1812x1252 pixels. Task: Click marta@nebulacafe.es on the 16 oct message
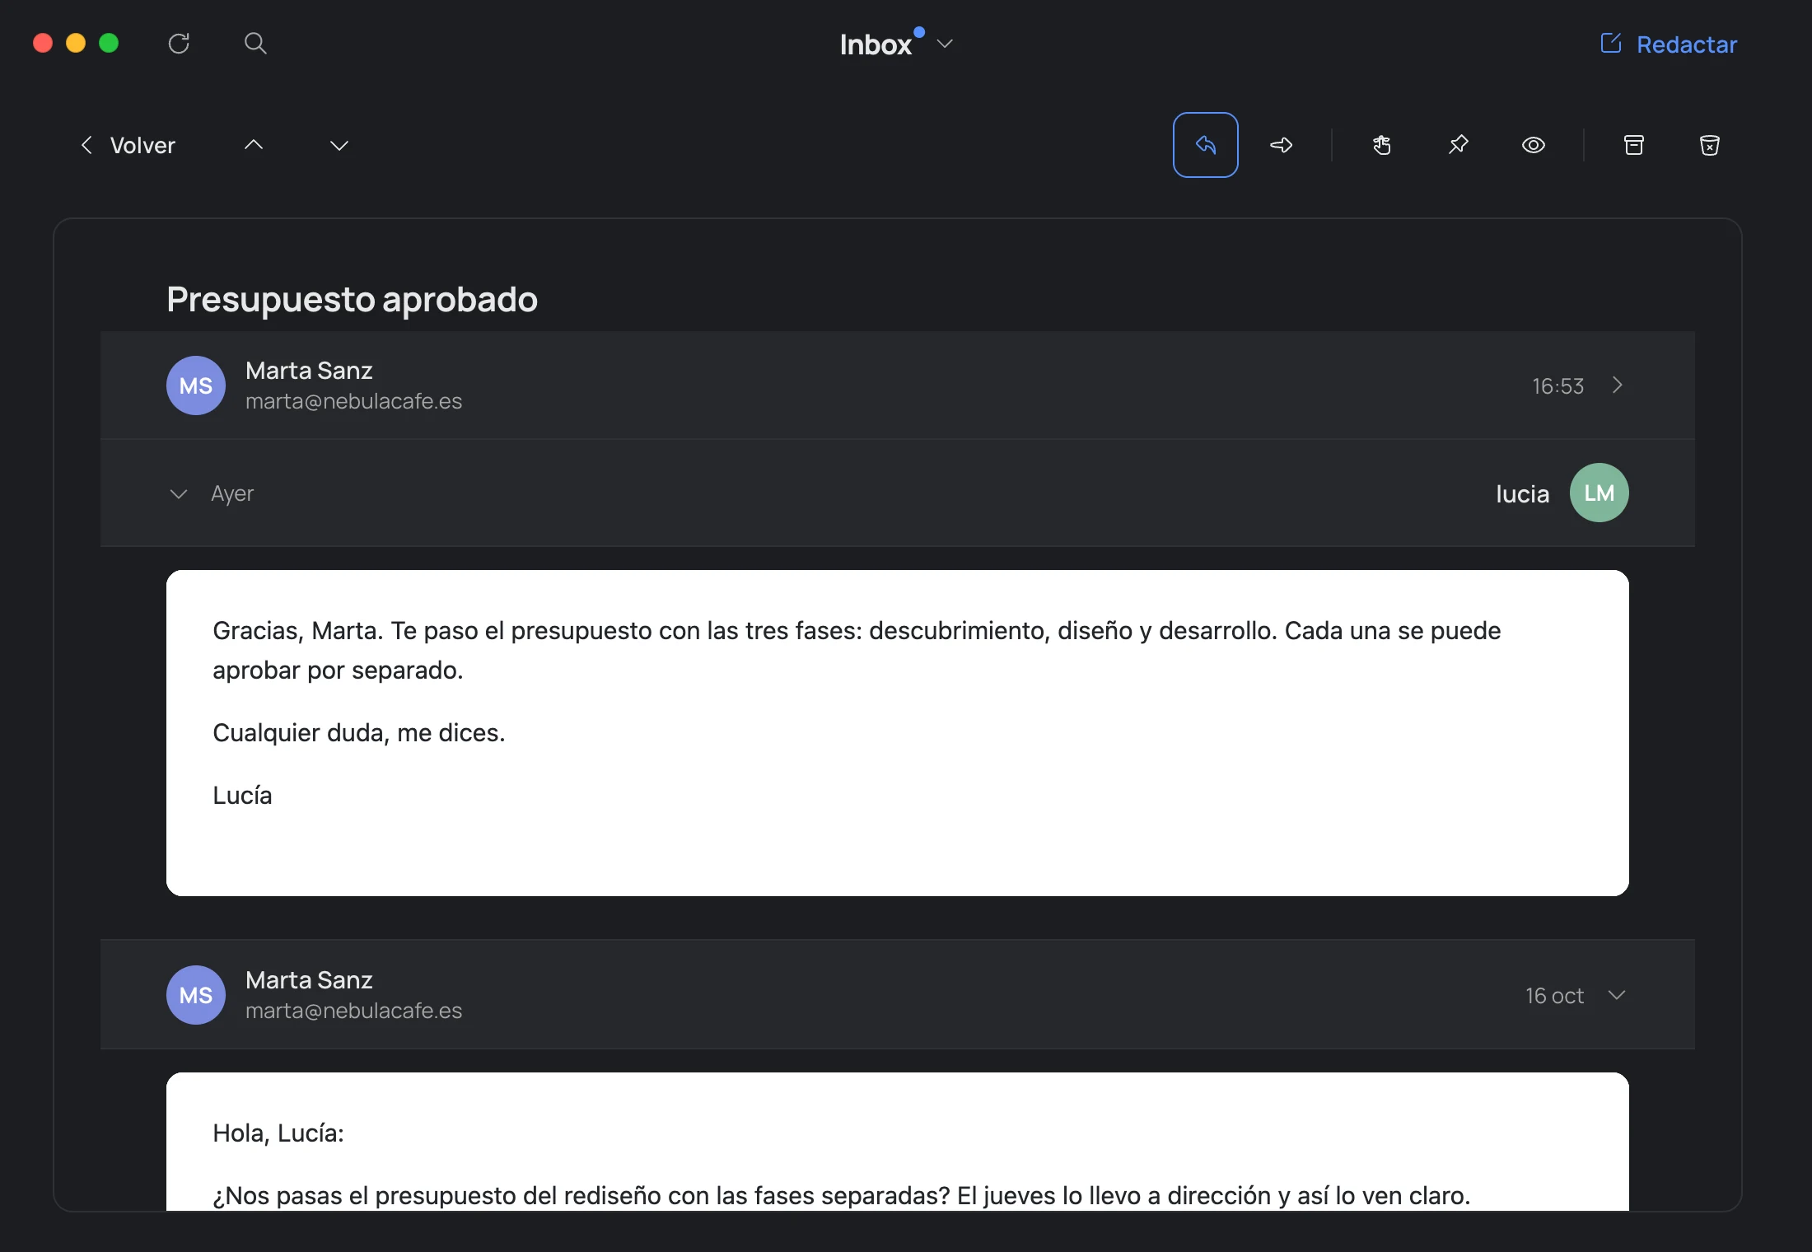[354, 1011]
